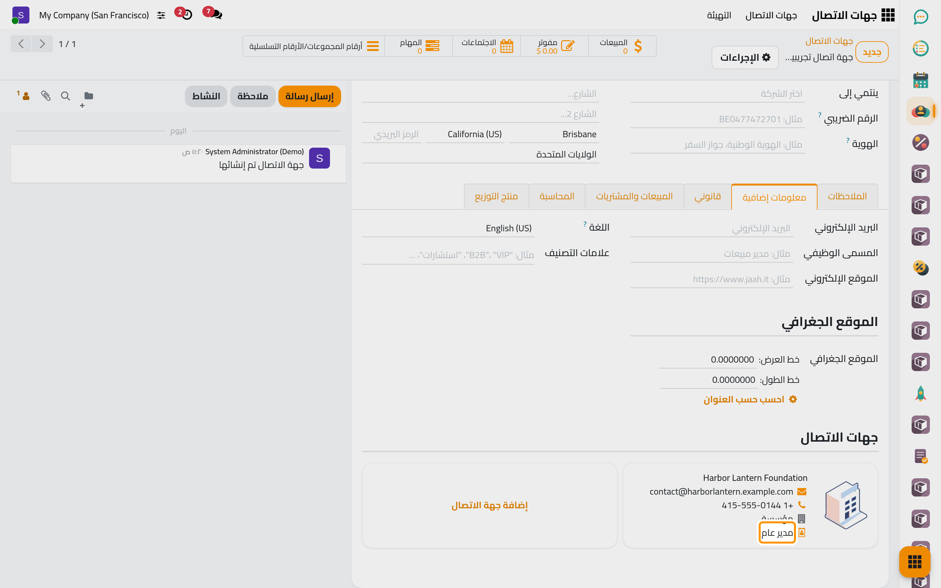Click the مفوتر invoiced stat button
This screenshot has width=941, height=588.
[554, 46]
